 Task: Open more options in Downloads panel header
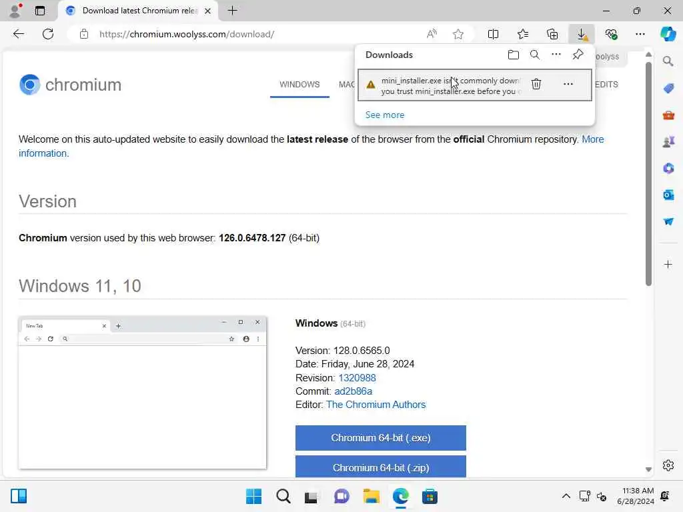(556, 55)
